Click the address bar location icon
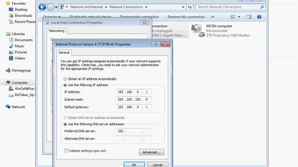 tap(61, 7)
